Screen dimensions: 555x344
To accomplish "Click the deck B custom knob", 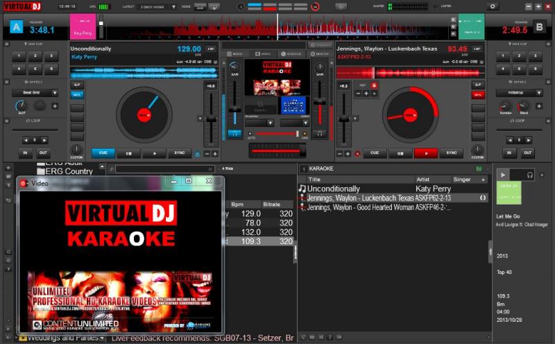I will (x=477, y=150).
